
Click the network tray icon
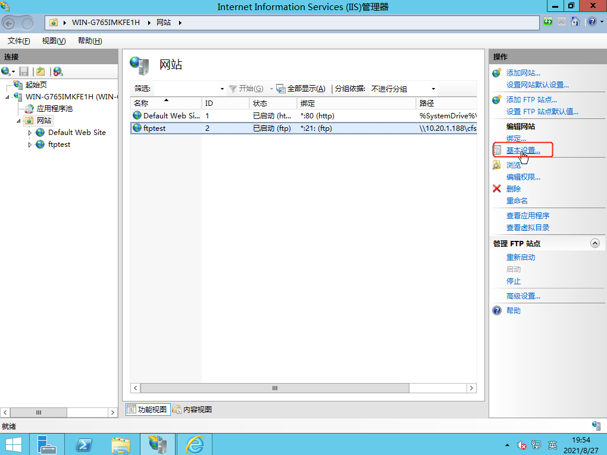click(x=536, y=445)
